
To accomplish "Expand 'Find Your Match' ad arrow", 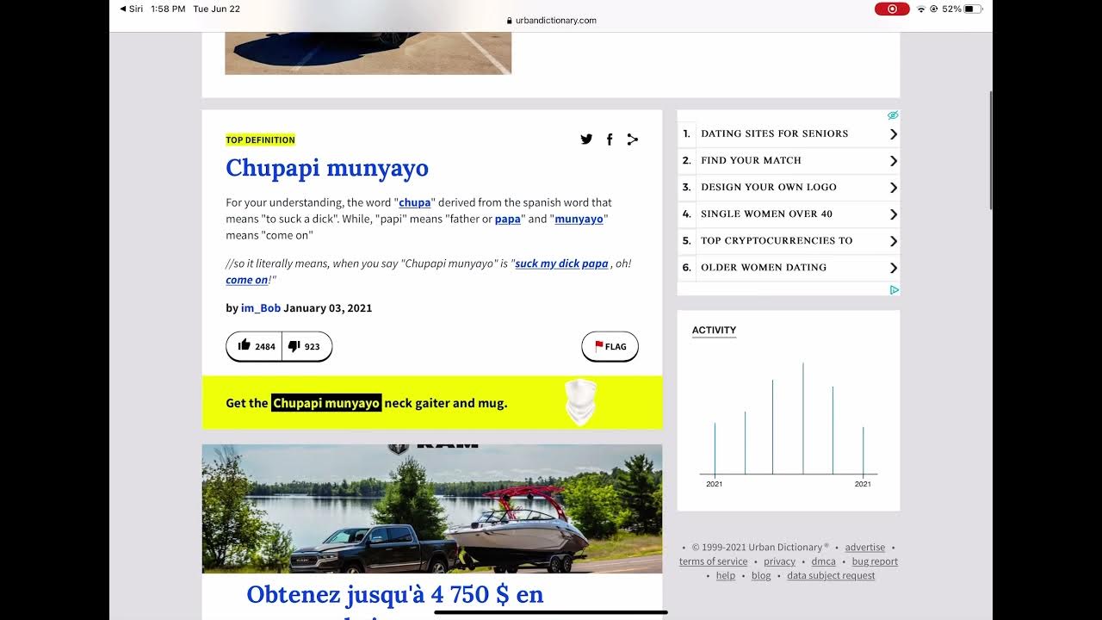I will (893, 161).
